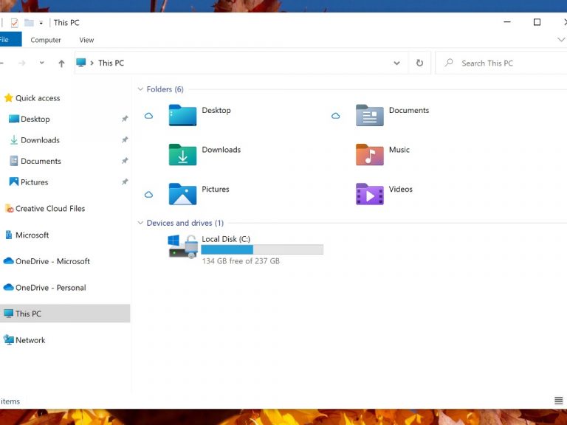567x425 pixels.
Task: Click the This PC icon in address bar
Action: [x=81, y=63]
